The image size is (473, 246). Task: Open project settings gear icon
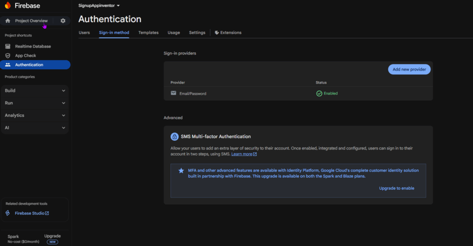tap(63, 21)
